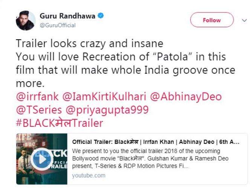
Task: Visit the youtube.com source link
Action: click(89, 176)
